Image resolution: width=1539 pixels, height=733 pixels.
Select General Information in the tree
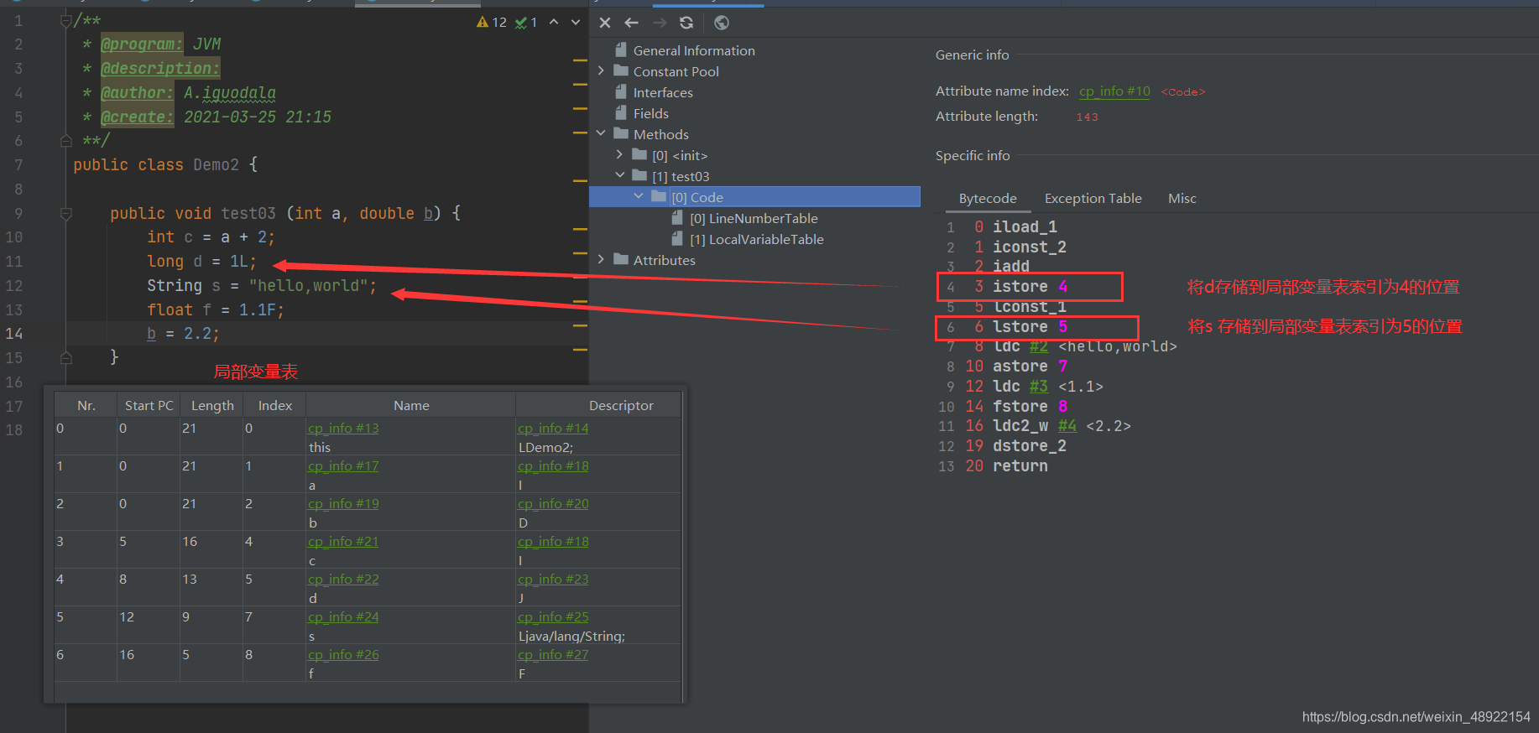[x=694, y=50]
